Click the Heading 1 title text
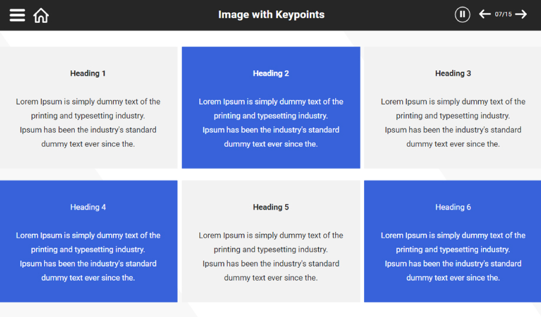 coord(88,73)
